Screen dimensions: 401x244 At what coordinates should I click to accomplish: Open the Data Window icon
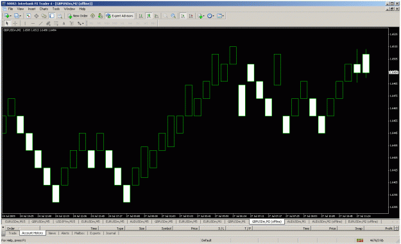(37, 16)
